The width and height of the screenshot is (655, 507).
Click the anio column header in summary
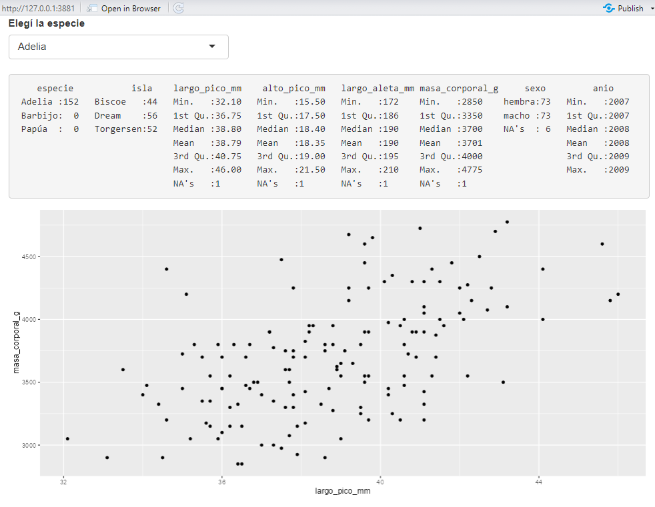coord(603,88)
